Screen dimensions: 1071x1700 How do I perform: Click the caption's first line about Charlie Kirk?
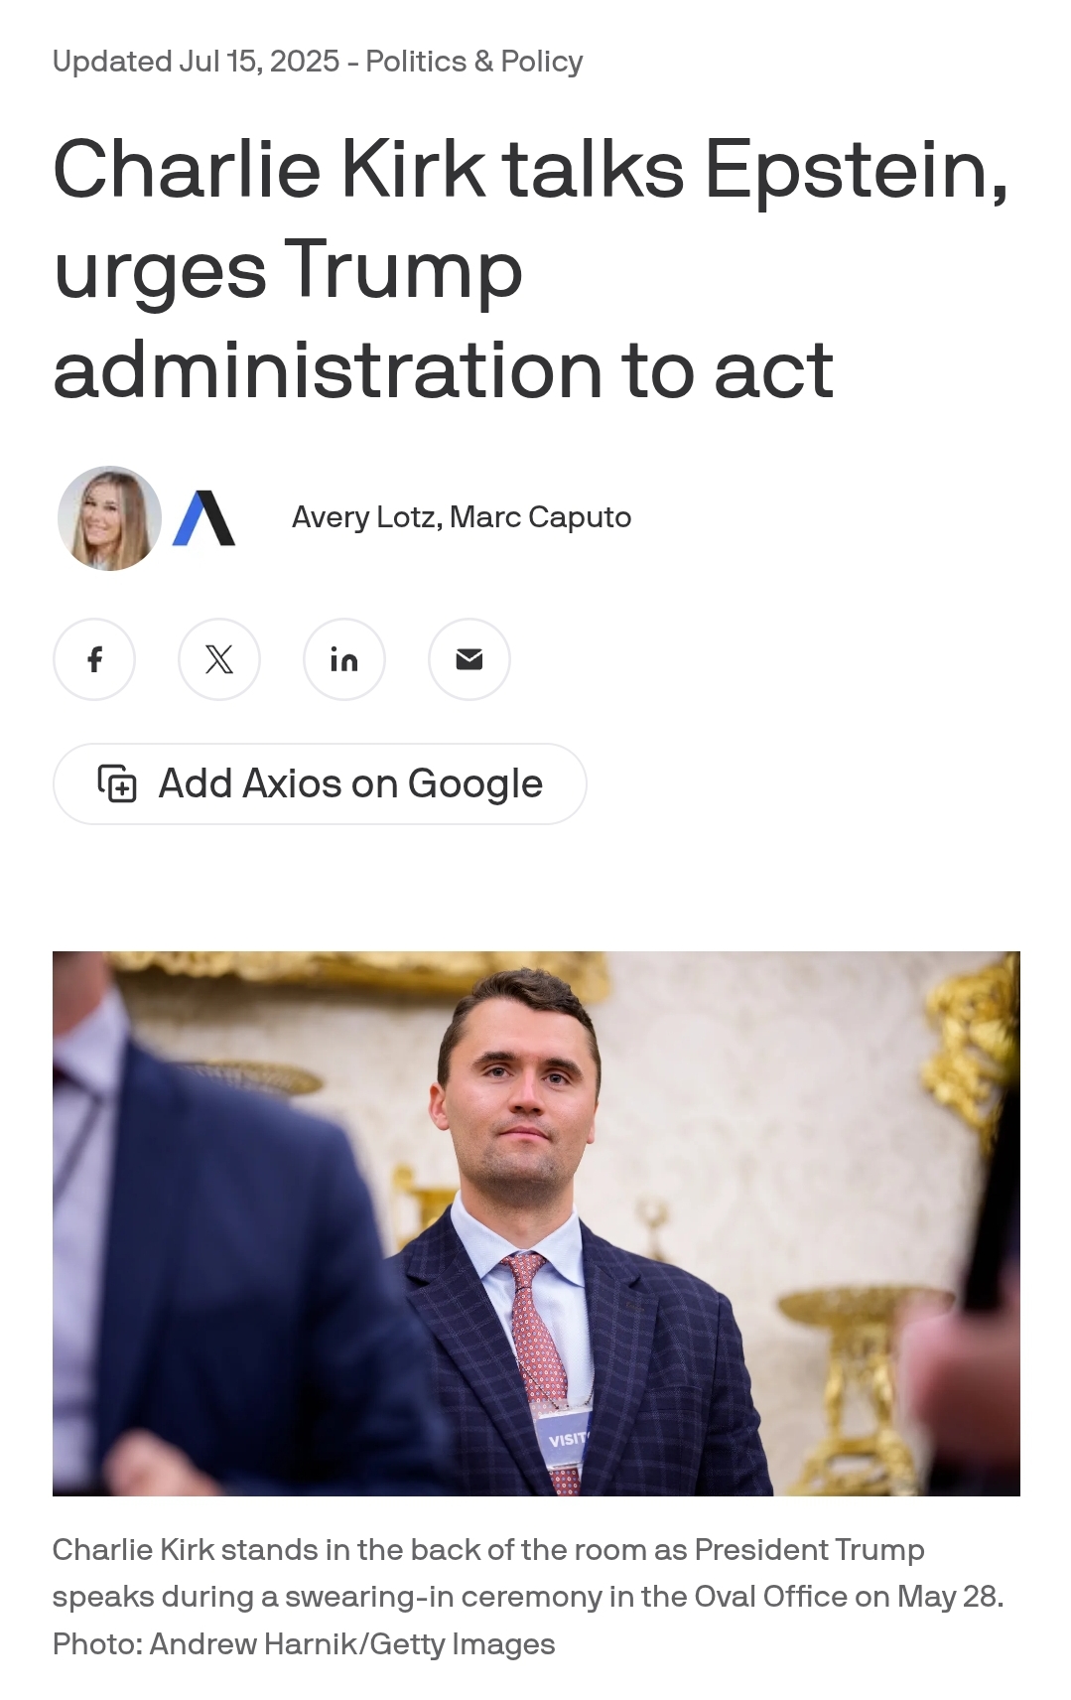click(x=488, y=1550)
